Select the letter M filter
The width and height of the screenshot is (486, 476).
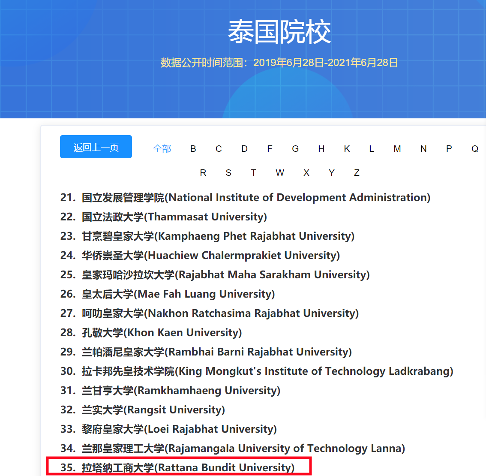397,149
